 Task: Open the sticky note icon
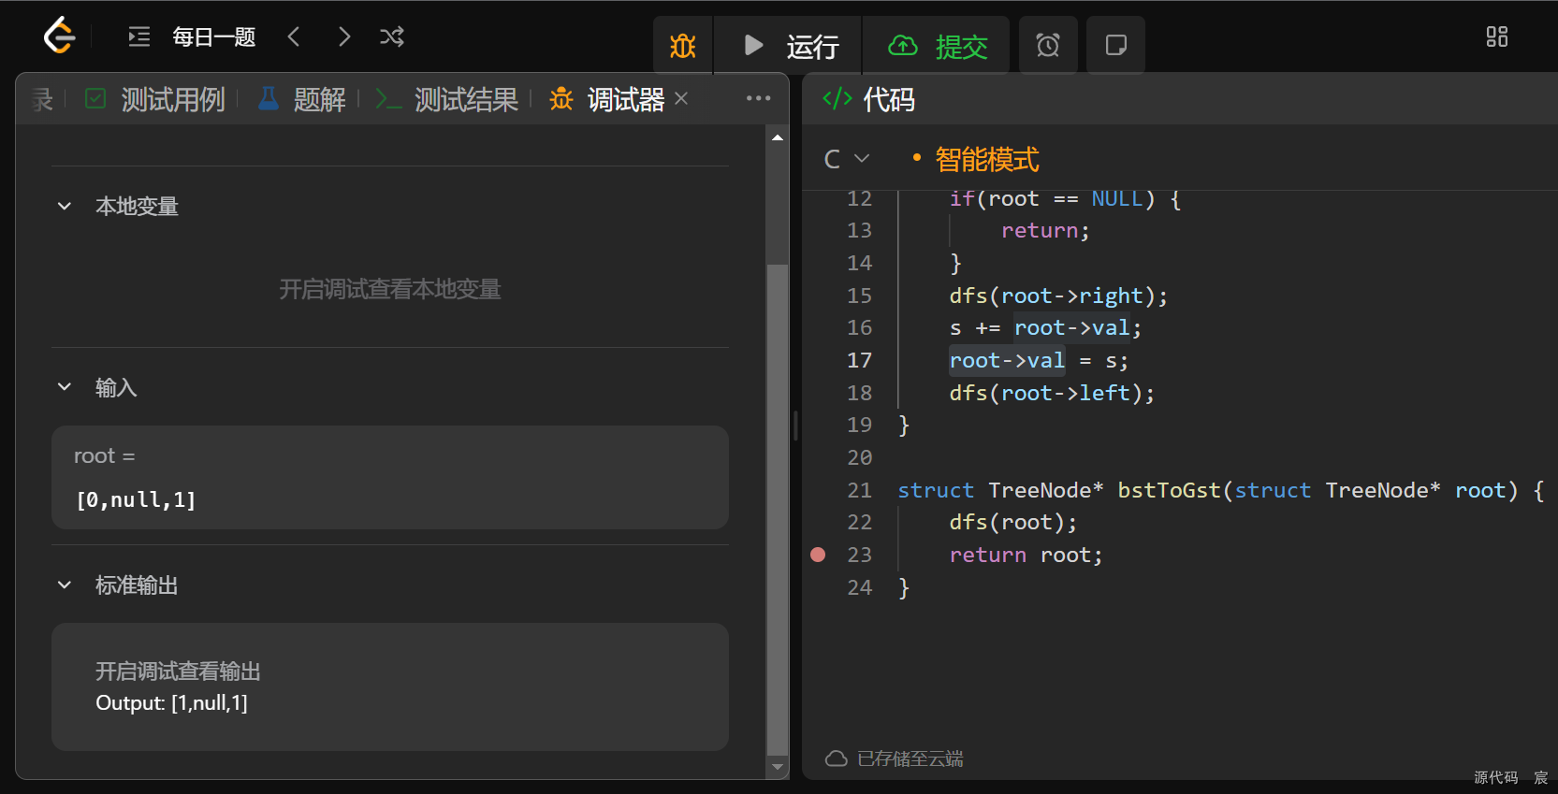[1115, 45]
